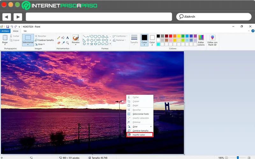255x159 pixels.
Task: Choose Invertir color from context menu
Action: 140,135
